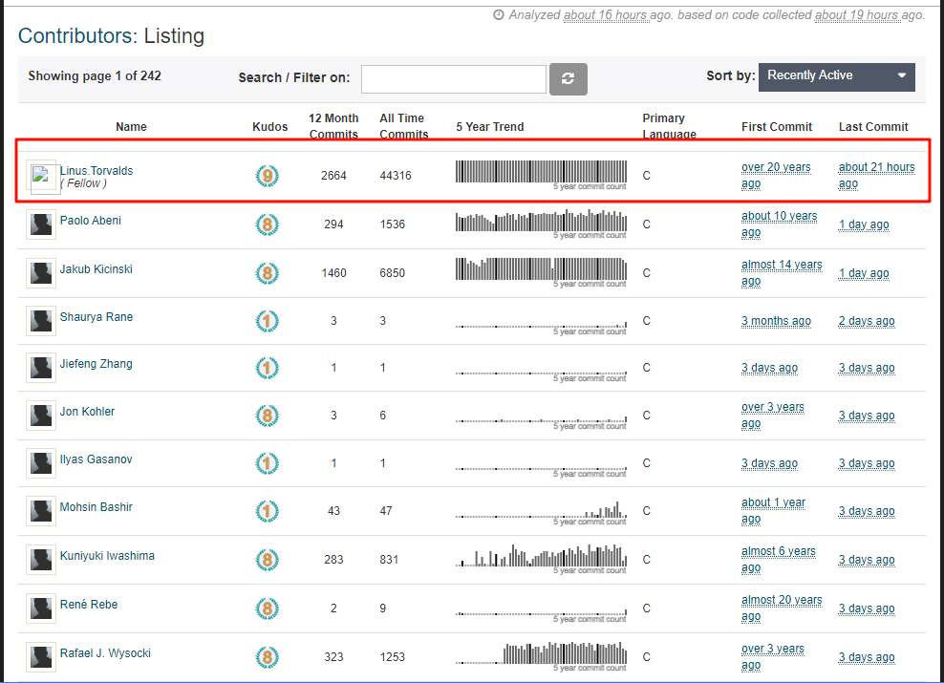The height and width of the screenshot is (683, 944).
Task: Click Linus Torvalds' first commit 'over 20 years ago'
Action: [x=776, y=175]
